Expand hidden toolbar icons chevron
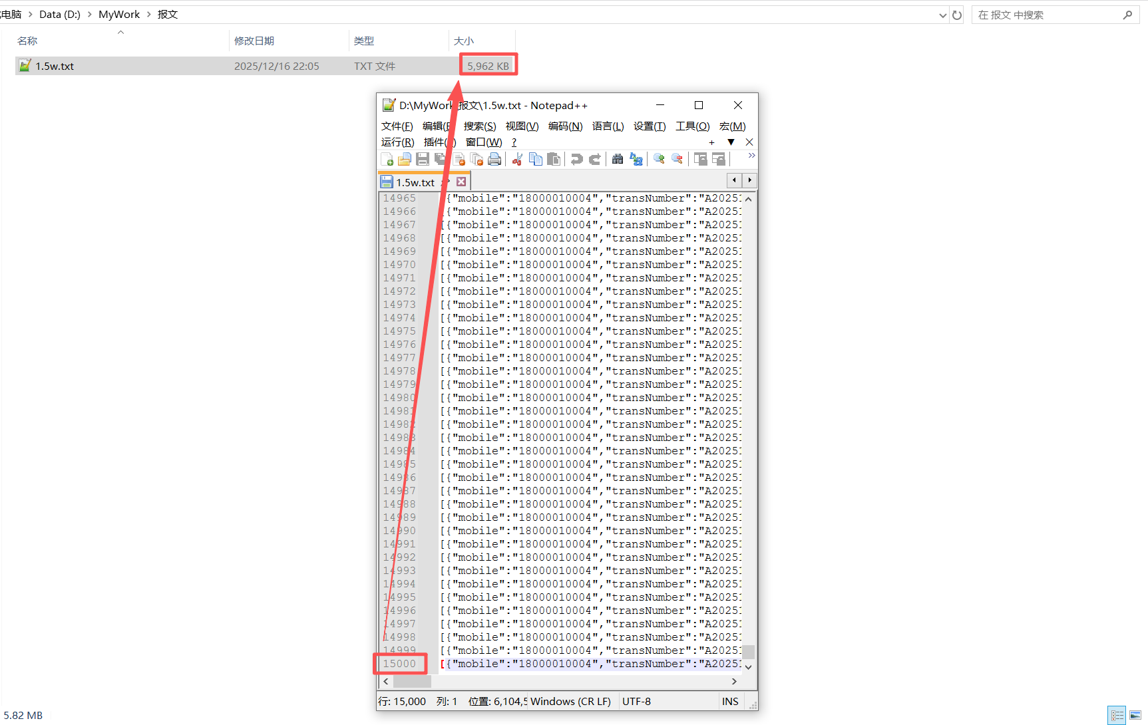Viewport: 1148px width, 725px height. (751, 156)
